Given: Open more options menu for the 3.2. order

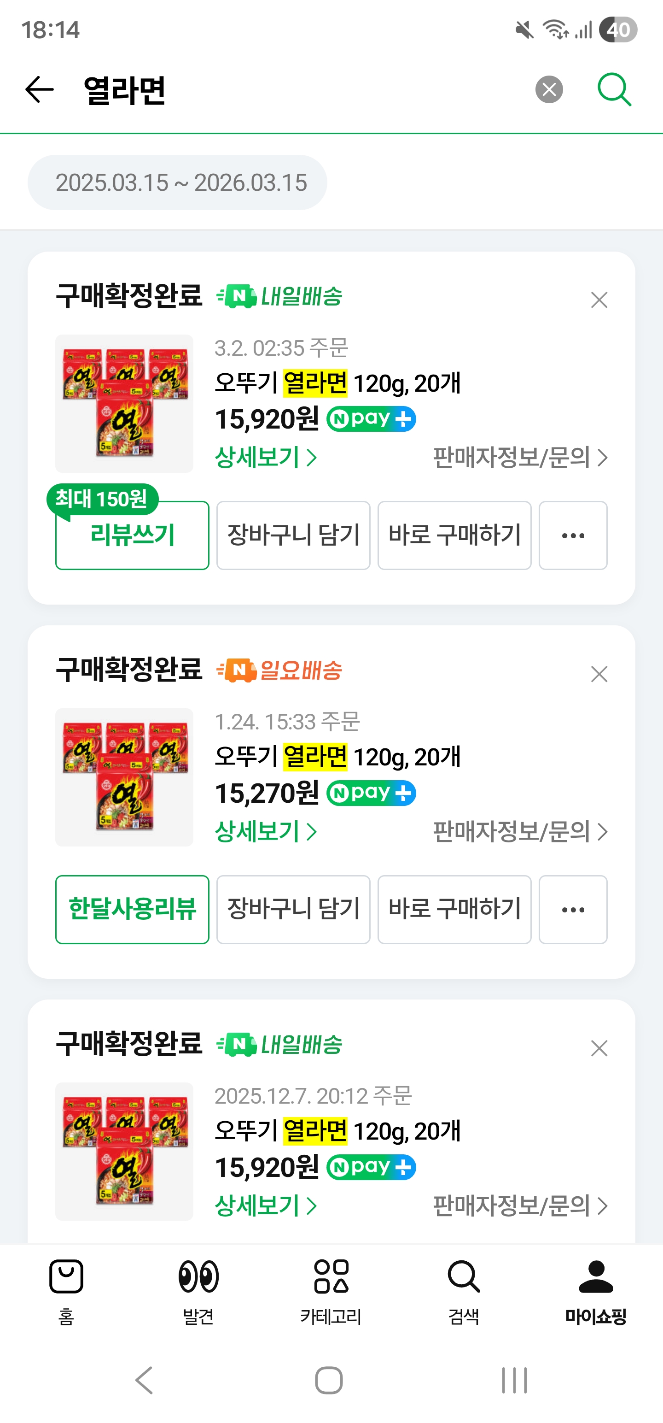Looking at the screenshot, I should click(573, 535).
